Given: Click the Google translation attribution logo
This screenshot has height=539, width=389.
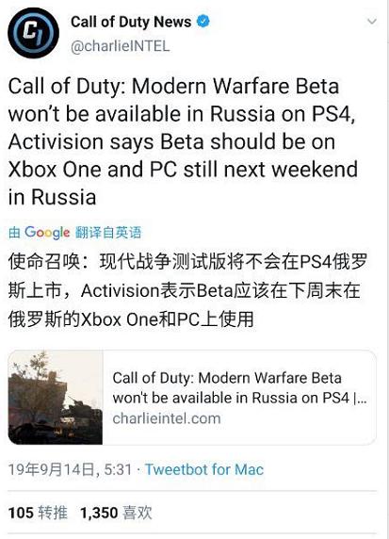Looking at the screenshot, I should pos(47,233).
